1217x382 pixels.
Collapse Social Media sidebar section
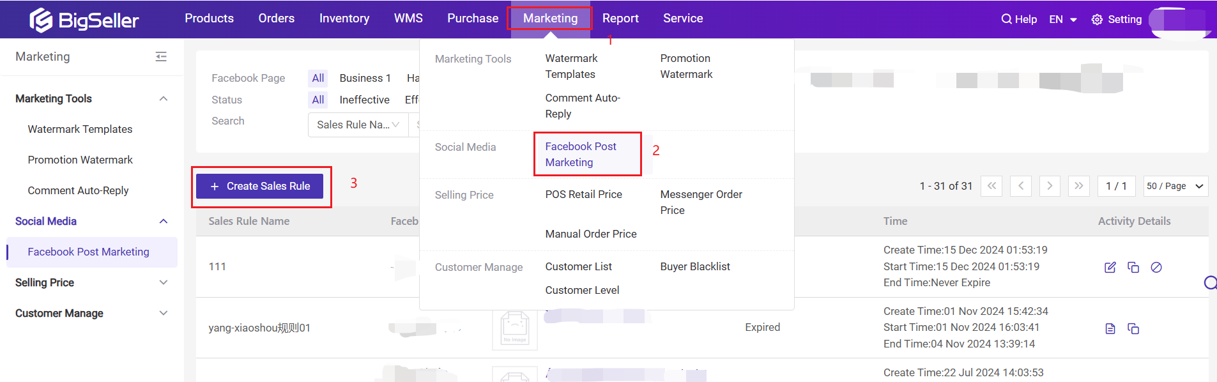coord(164,221)
